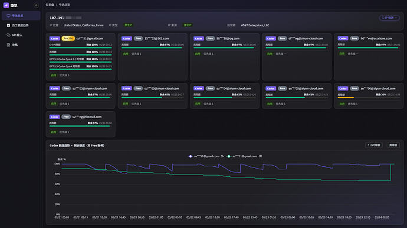
Task: Click enabled tag on 98***30@qq.com card
Action: click(x=198, y=54)
